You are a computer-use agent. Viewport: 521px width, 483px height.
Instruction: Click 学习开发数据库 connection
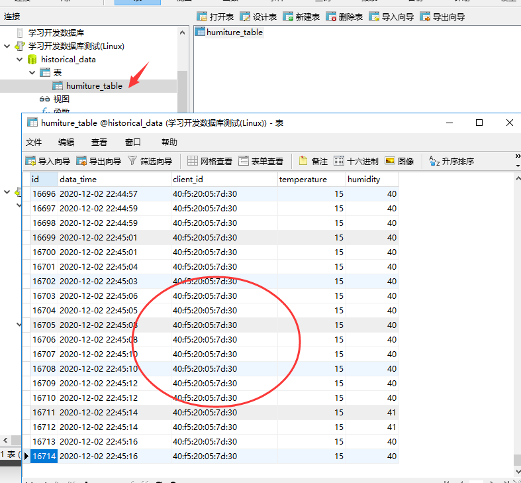pos(56,32)
